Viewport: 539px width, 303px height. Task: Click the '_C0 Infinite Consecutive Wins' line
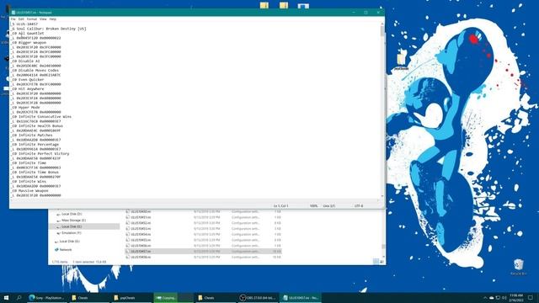pos(41,117)
